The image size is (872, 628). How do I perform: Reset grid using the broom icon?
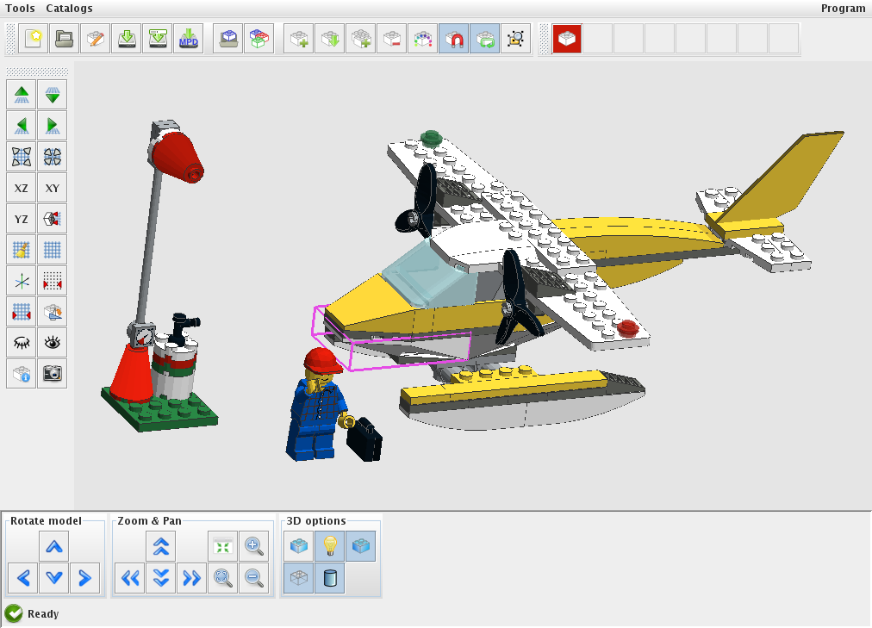pyautogui.click(x=22, y=250)
